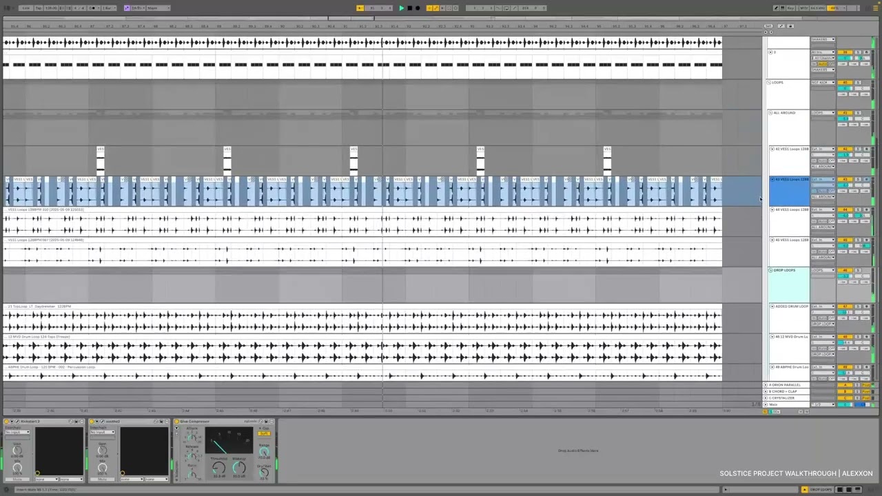Screen dimensions: 882x496
Task: Stop playback with the Stop button
Action: [410, 8]
